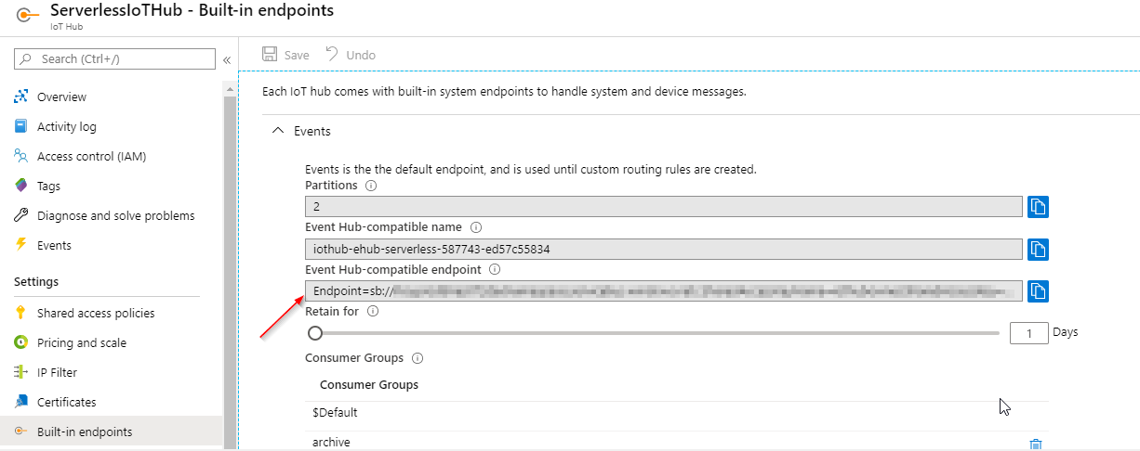The image size is (1140, 451).
Task: Click the Certificates icon in sidebar
Action: coord(20,402)
